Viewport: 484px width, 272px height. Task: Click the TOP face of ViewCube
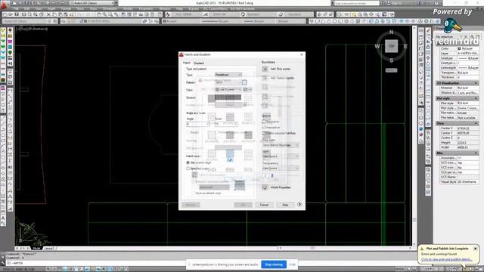[x=391, y=46]
